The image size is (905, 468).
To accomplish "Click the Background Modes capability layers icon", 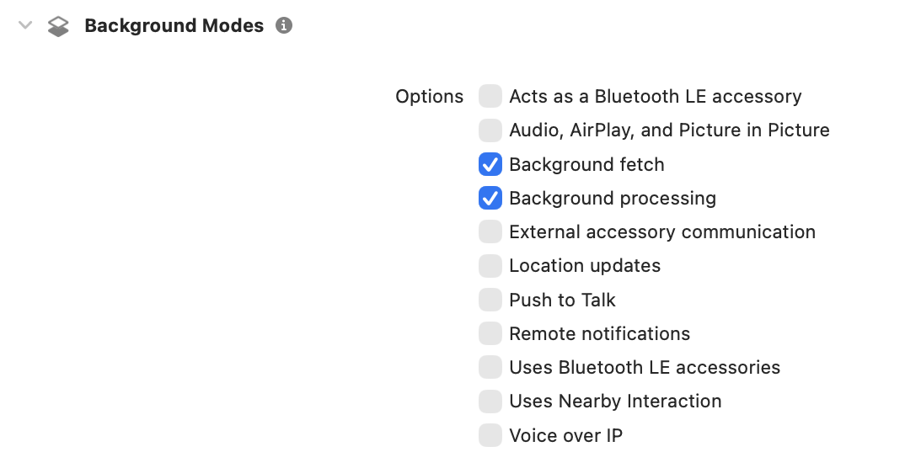I will (x=58, y=27).
